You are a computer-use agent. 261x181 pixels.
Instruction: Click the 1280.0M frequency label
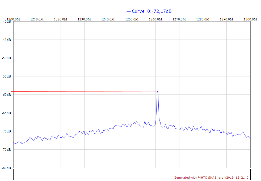(203, 19)
